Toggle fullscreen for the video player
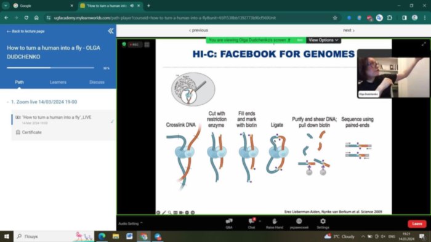The width and height of the screenshot is (431, 242). click(424, 44)
